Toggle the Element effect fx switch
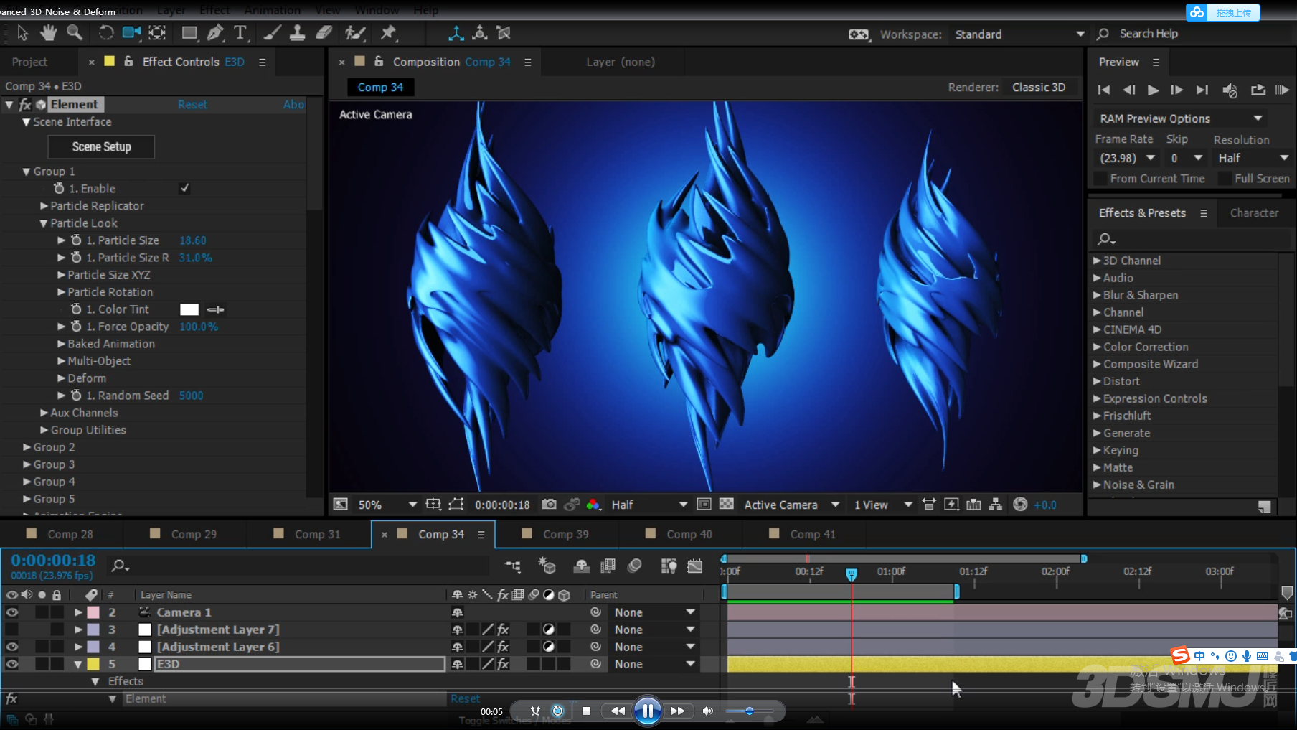Image resolution: width=1297 pixels, height=730 pixels. click(25, 104)
